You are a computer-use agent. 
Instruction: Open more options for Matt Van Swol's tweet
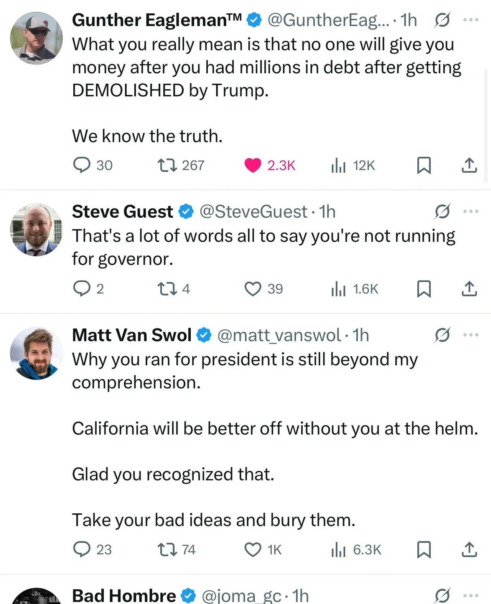point(471,335)
